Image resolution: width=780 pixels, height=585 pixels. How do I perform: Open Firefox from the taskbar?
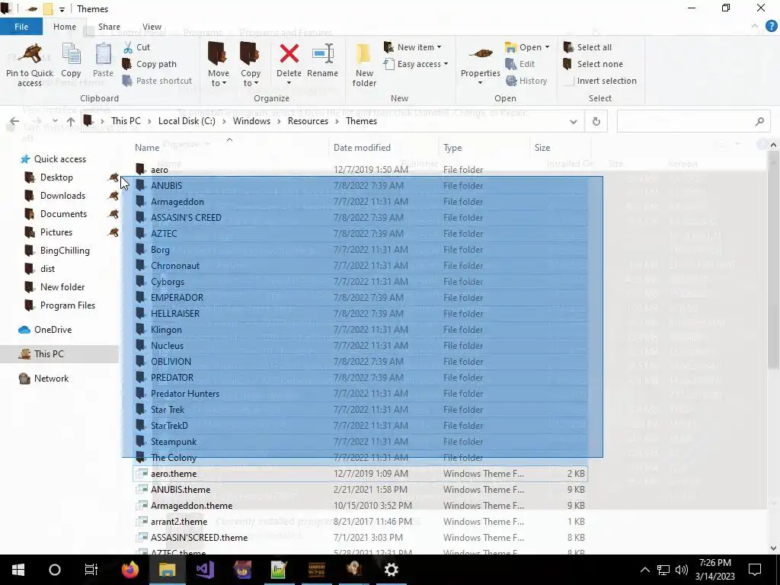click(x=130, y=570)
